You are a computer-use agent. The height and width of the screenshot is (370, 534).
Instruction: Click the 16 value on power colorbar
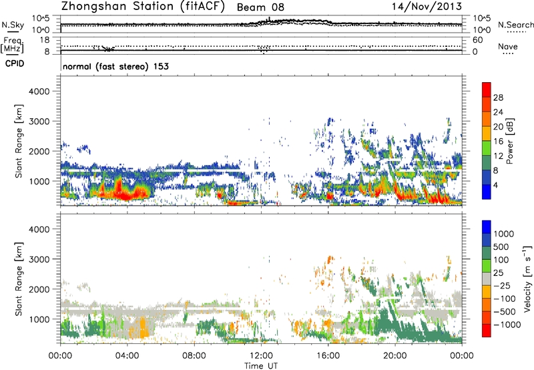498,142
